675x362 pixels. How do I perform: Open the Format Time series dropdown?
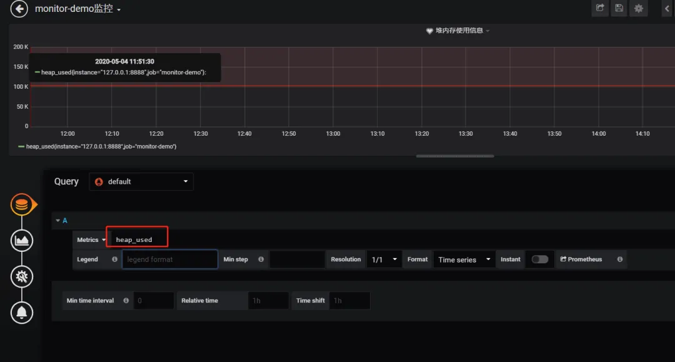click(464, 259)
